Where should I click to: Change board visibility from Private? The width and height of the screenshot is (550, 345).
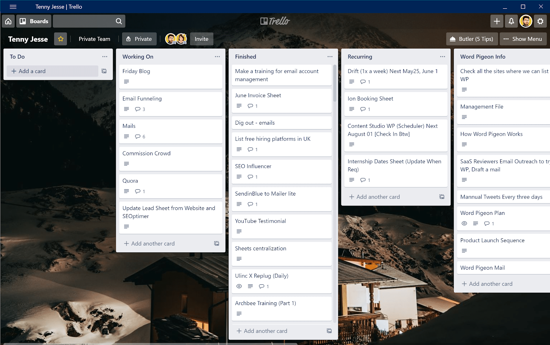click(x=139, y=39)
